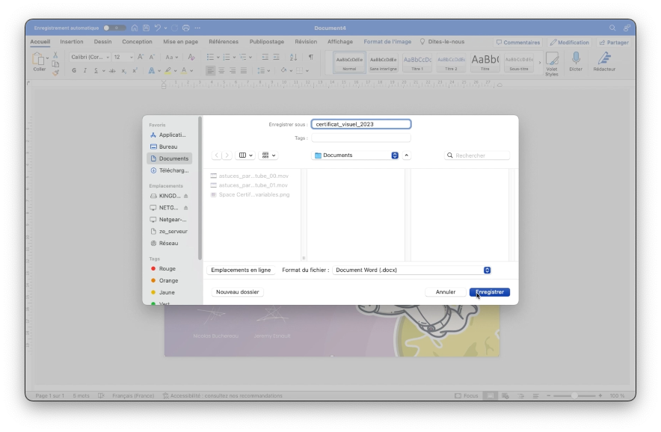Open the Documents location popup menu
Image resolution: width=661 pixels, height=432 pixels.
click(x=357, y=155)
